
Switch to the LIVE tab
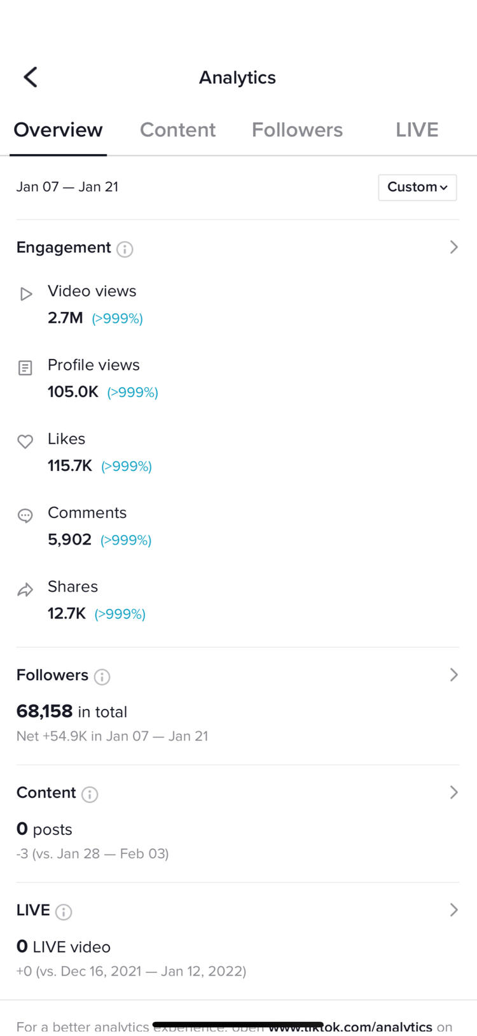click(417, 130)
